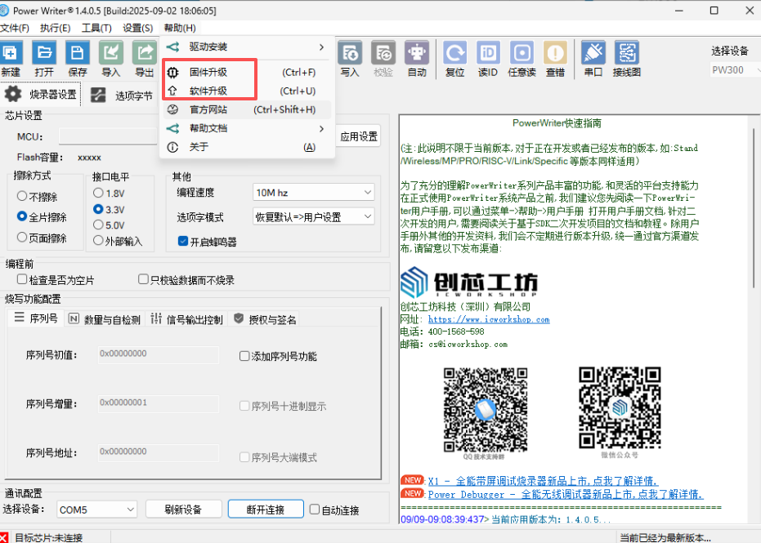Select the 页面擦除 radio button
The height and width of the screenshot is (543, 761).
coord(22,237)
